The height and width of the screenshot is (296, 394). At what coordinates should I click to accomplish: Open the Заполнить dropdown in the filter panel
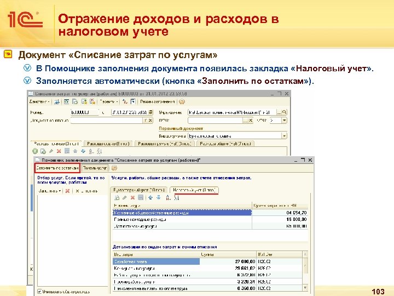[49, 191]
